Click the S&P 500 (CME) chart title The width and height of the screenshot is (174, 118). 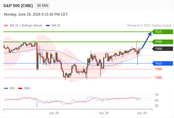[x=18, y=6]
